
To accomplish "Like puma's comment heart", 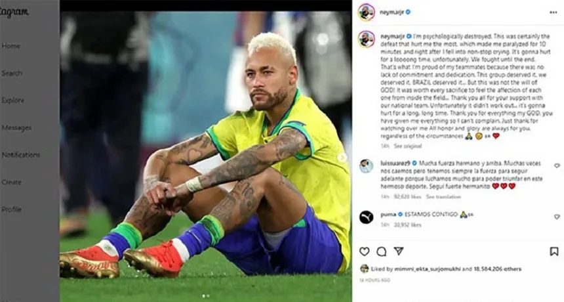I will click(x=557, y=217).
